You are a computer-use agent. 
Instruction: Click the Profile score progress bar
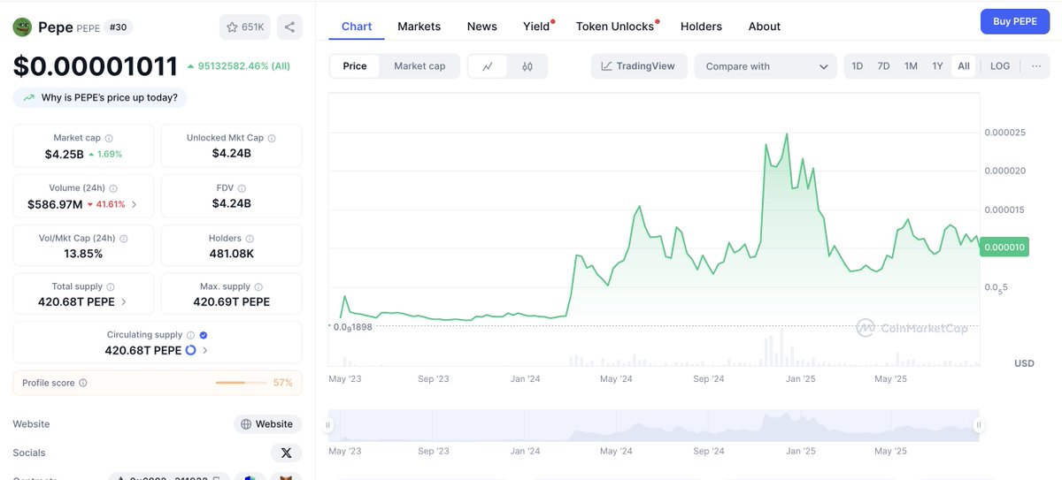[x=242, y=383]
